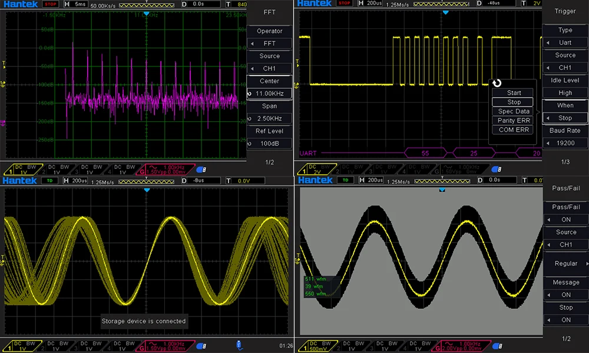Viewport: 589px width, 353px height.
Task: Open the trigger Type Uart selector
Action: pos(565,42)
